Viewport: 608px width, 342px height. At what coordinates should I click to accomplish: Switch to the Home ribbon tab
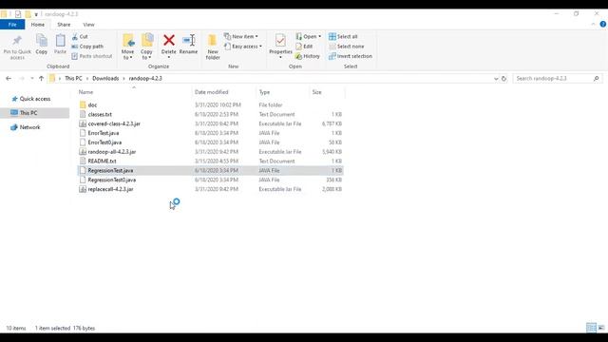coord(38,25)
